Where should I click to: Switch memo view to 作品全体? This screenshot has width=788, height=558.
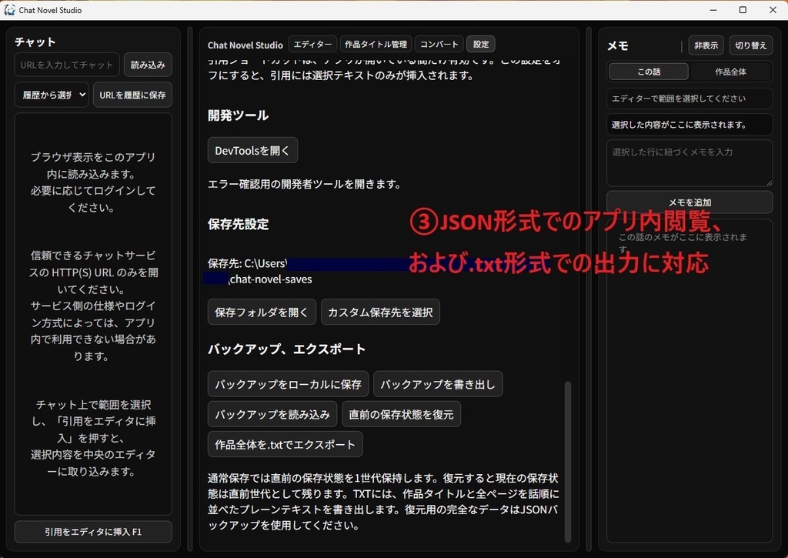coord(730,72)
